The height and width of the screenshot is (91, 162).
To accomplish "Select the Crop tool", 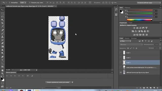I will coord(3,23).
